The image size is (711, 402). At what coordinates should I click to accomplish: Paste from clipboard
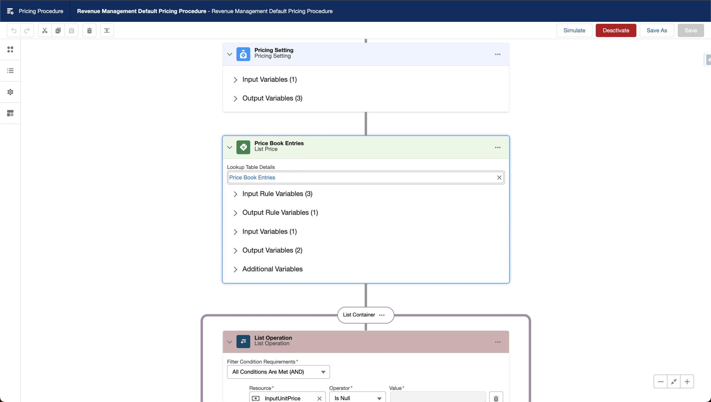(x=71, y=30)
